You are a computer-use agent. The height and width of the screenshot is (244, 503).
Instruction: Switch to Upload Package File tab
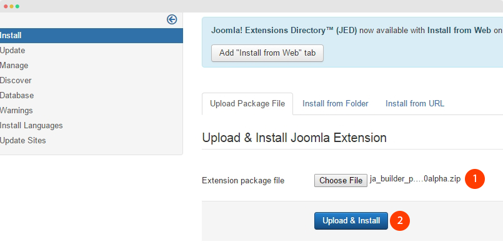tap(247, 104)
